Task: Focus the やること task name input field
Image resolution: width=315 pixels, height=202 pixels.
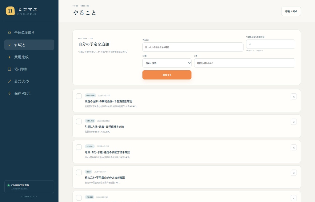Action: (193, 47)
